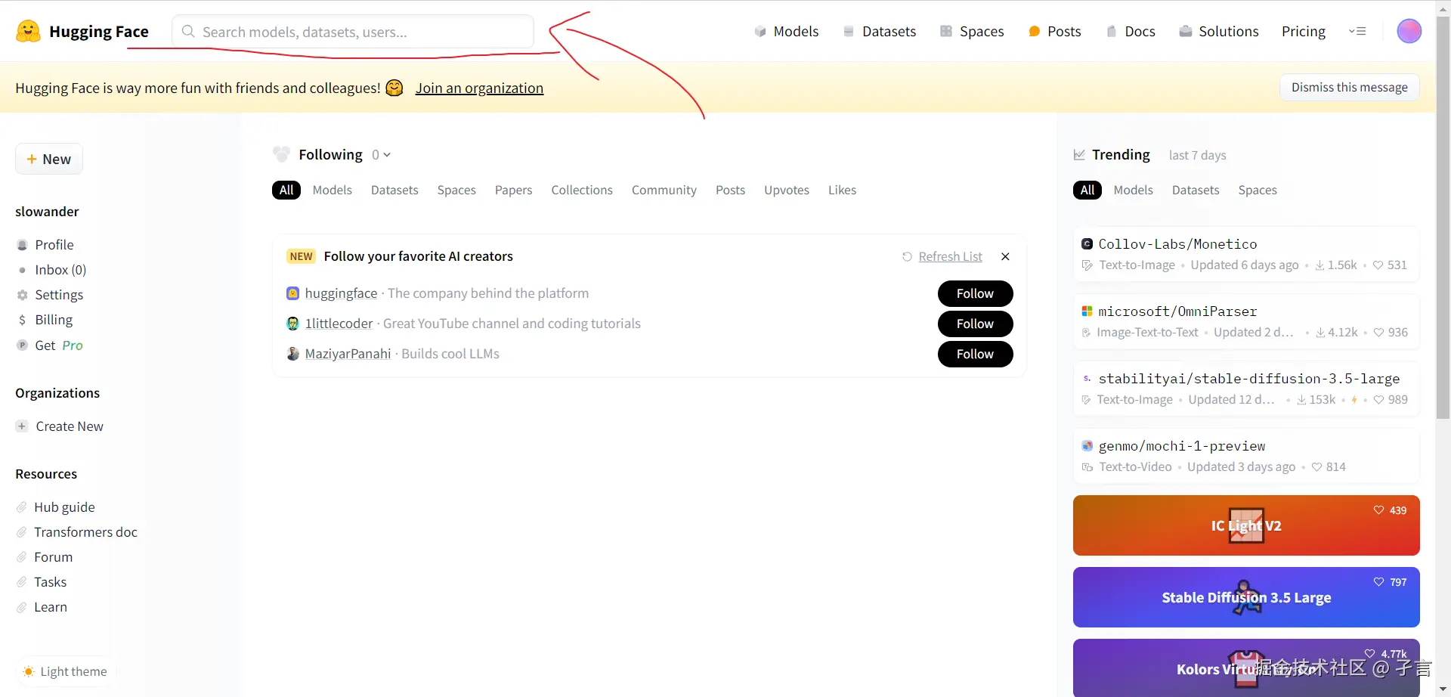1451x697 pixels.
Task: Click the Solutions icon in navbar
Action: tap(1186, 31)
